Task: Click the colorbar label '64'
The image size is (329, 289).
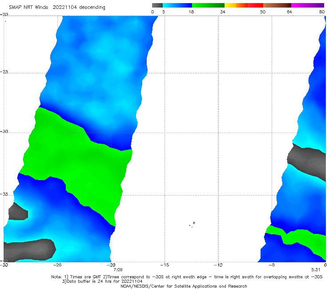Action: pyautogui.click(x=289, y=12)
